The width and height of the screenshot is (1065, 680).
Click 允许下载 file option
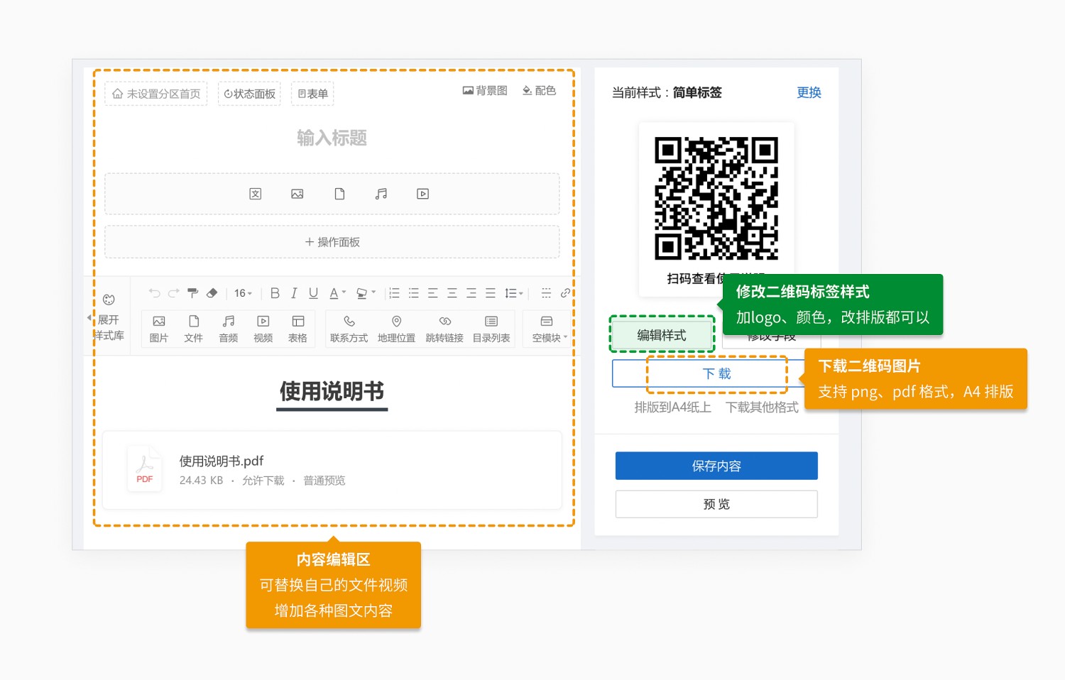point(263,481)
